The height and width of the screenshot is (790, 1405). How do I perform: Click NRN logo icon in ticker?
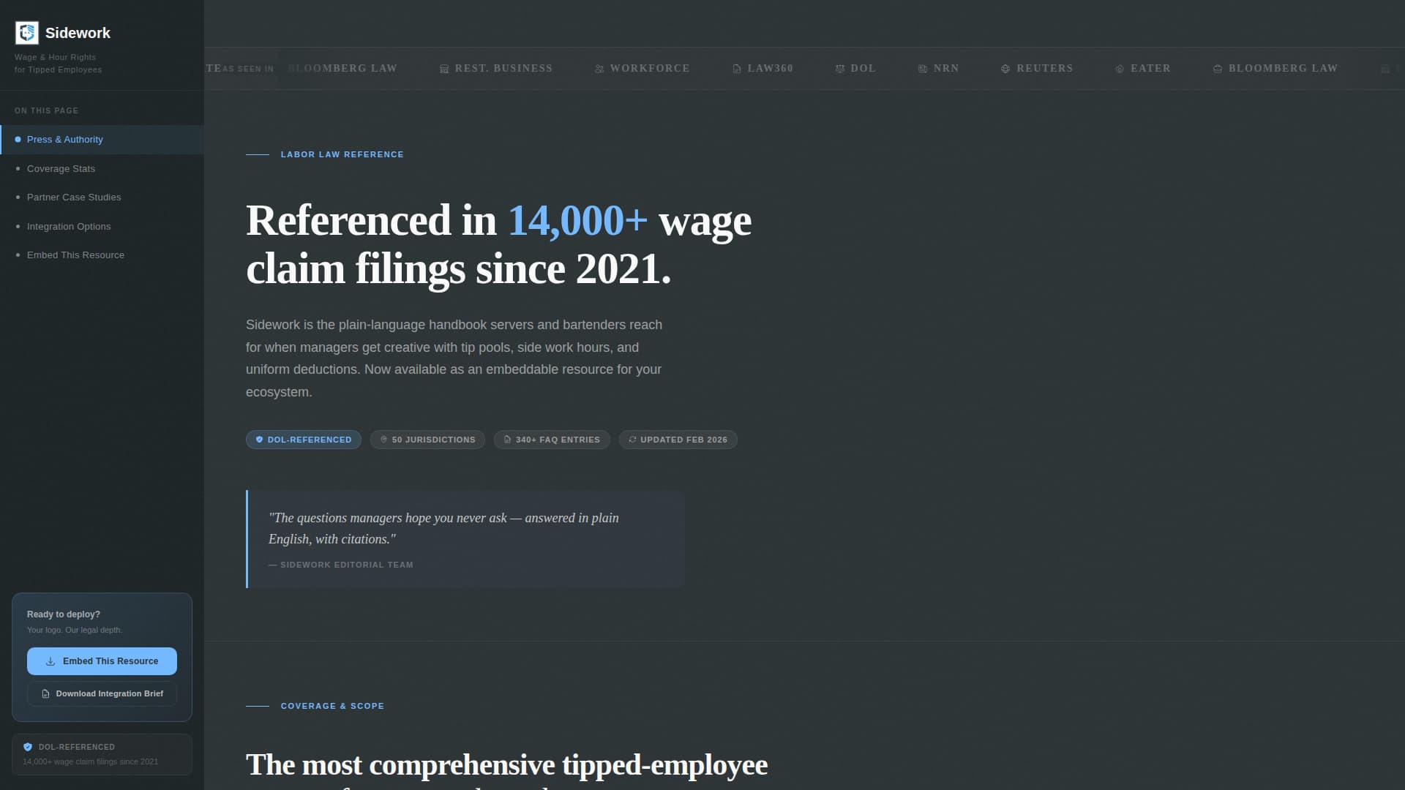click(923, 69)
